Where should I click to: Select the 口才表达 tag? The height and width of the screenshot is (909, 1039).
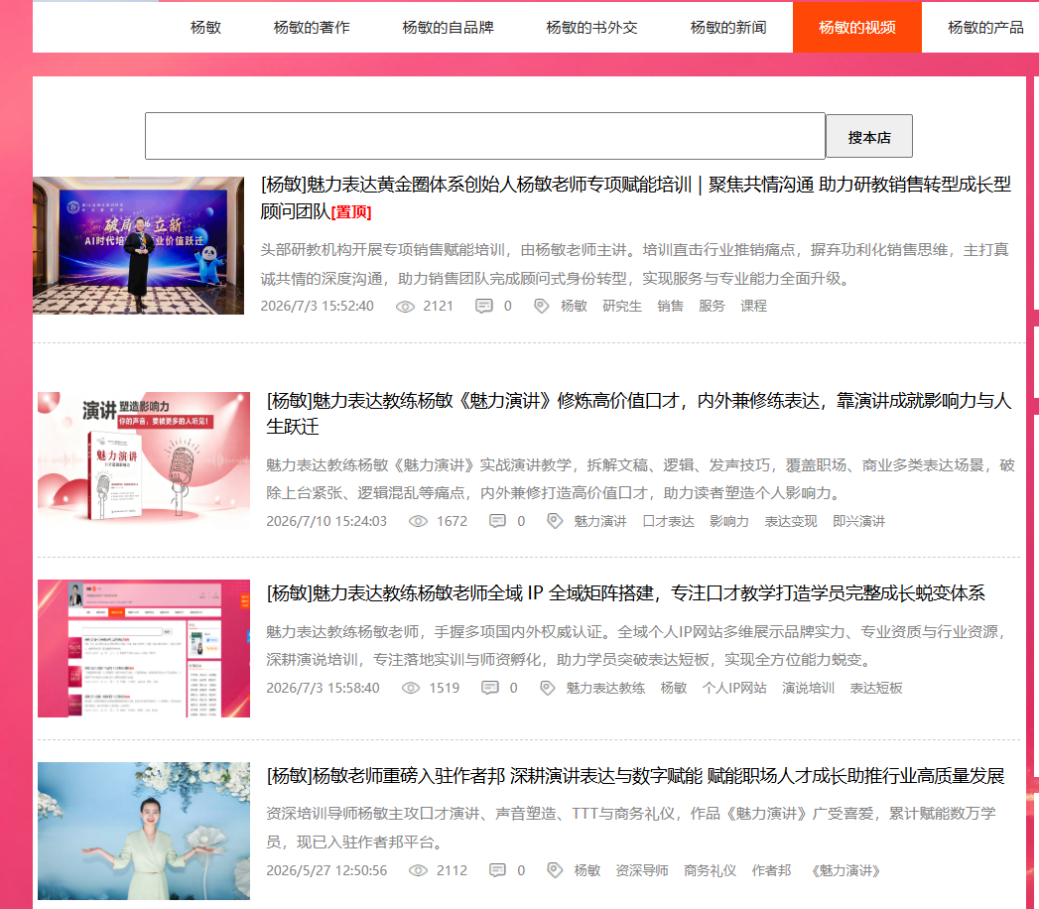click(669, 521)
